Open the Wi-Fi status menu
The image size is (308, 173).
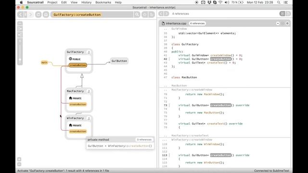(220, 2)
